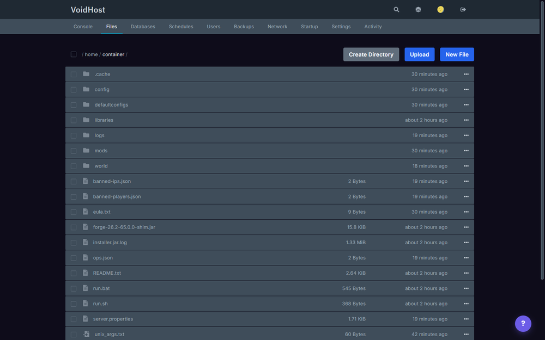Open the ellipsis menu for ops.json
Viewport: 545px width, 340px height.
pyautogui.click(x=466, y=258)
